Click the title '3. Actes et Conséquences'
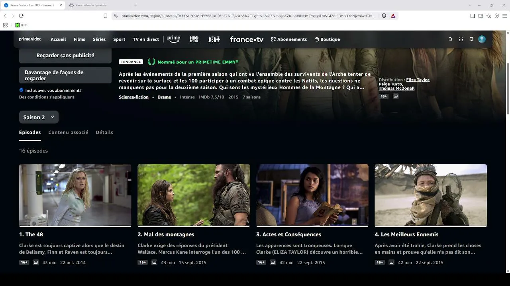 (288, 234)
